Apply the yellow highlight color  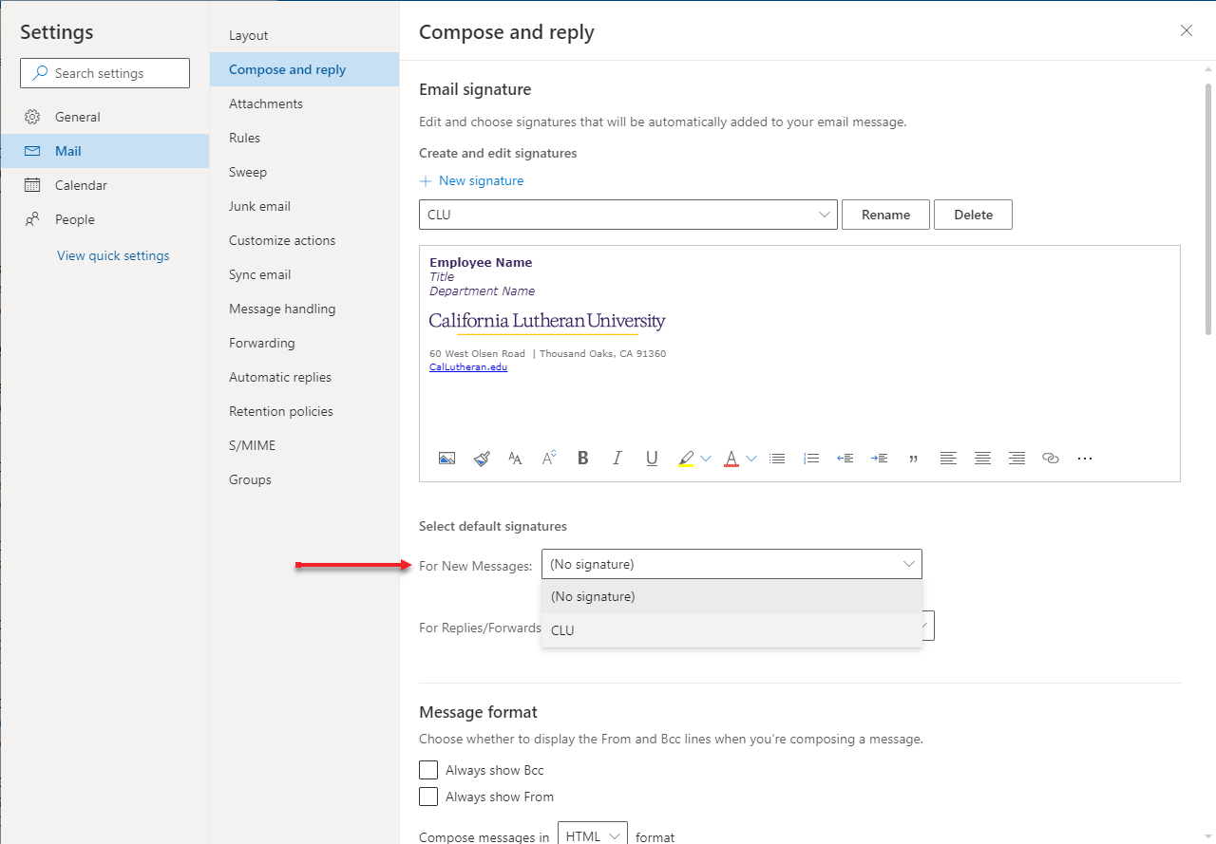pyautogui.click(x=686, y=459)
